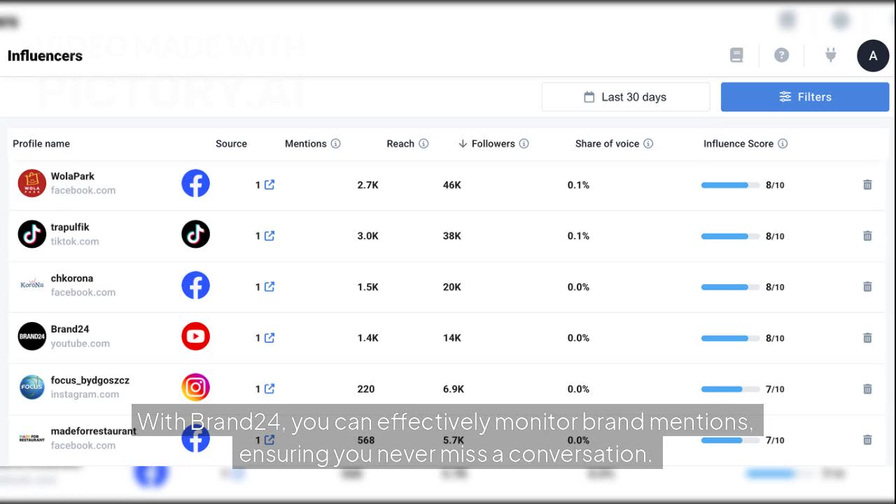Click the Filters button
This screenshot has height=504, width=896.
(805, 97)
